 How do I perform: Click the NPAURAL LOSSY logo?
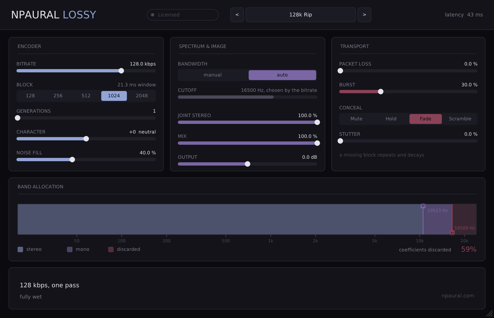coord(54,15)
